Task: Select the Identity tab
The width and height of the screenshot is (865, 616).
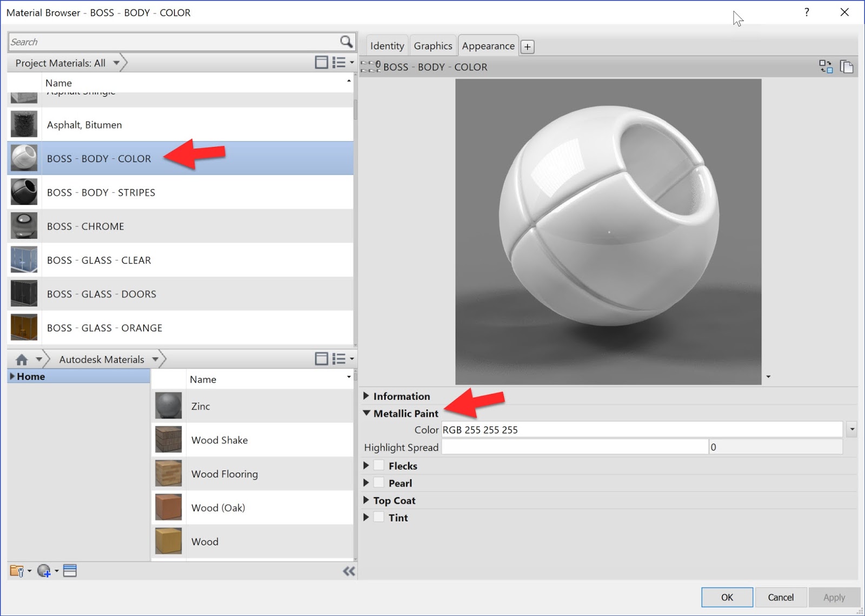Action: (387, 45)
